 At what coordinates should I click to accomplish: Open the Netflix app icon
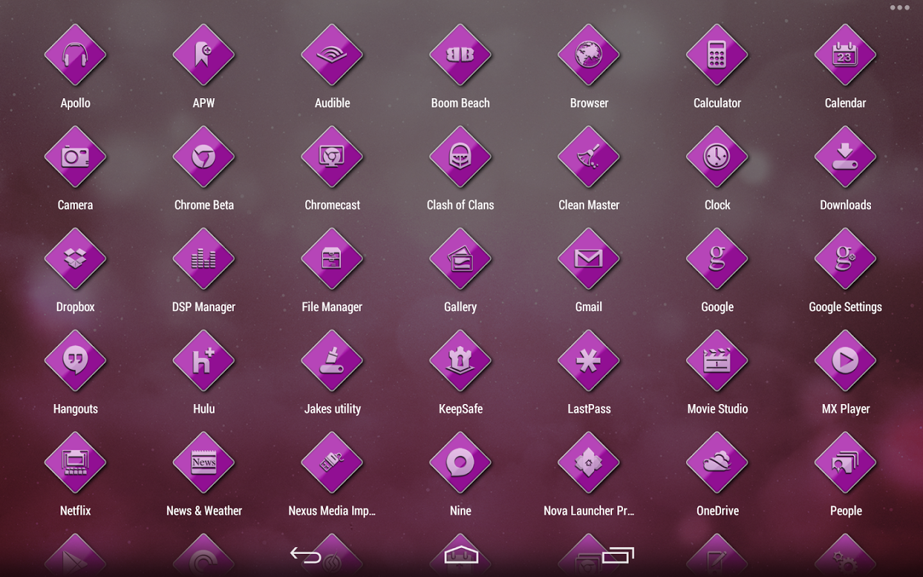click(x=75, y=463)
